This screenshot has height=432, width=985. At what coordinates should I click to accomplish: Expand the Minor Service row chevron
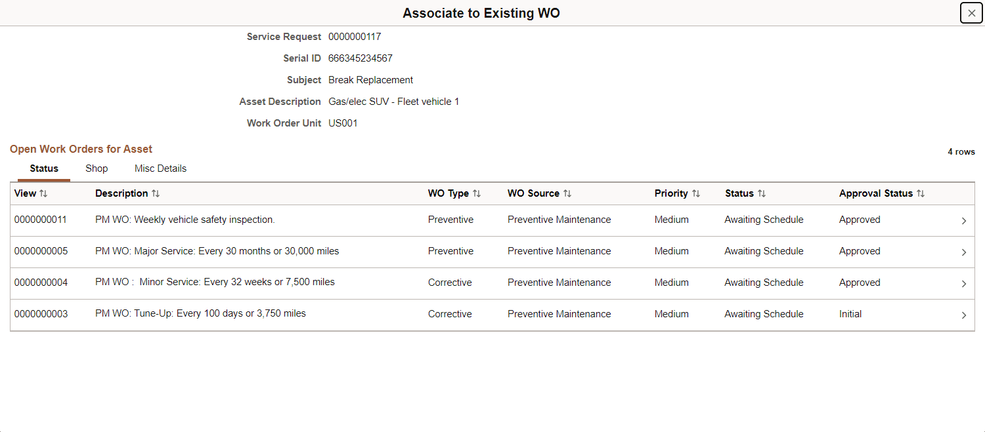[963, 283]
